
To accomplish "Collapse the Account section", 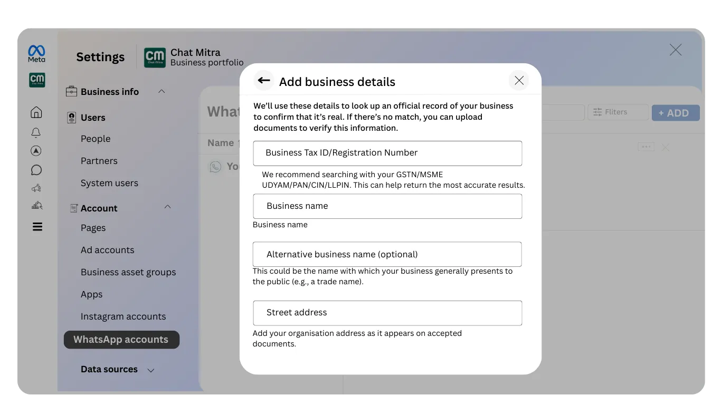I will pyautogui.click(x=168, y=207).
